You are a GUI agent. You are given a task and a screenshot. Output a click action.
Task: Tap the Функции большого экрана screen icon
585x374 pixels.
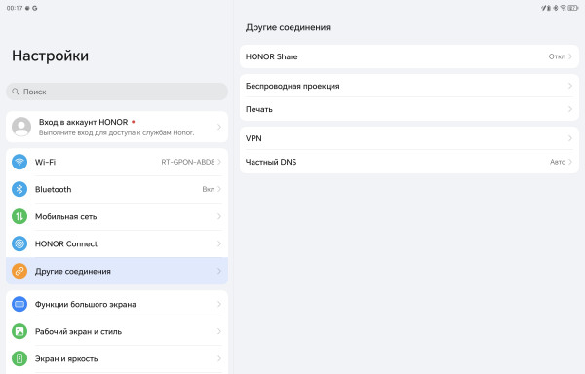point(19,304)
